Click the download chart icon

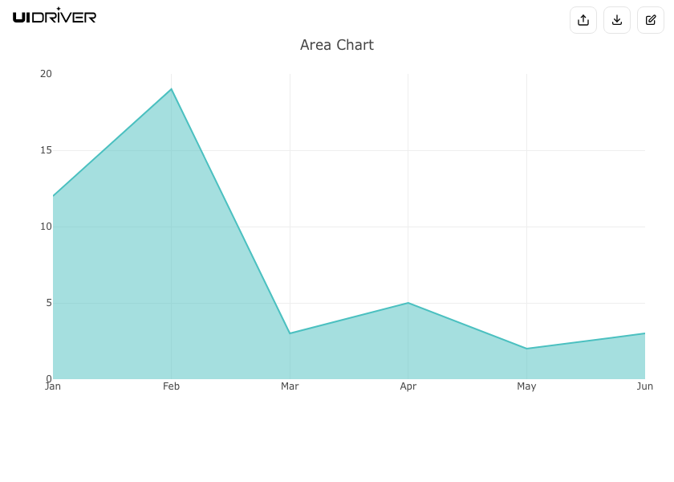(617, 20)
